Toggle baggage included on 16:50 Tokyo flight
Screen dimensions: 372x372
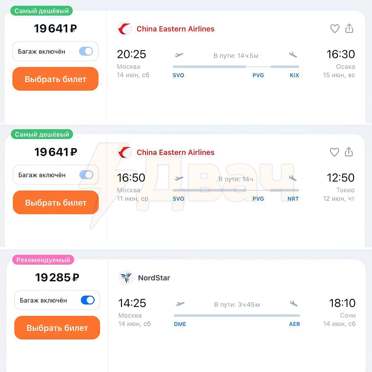[x=86, y=175]
